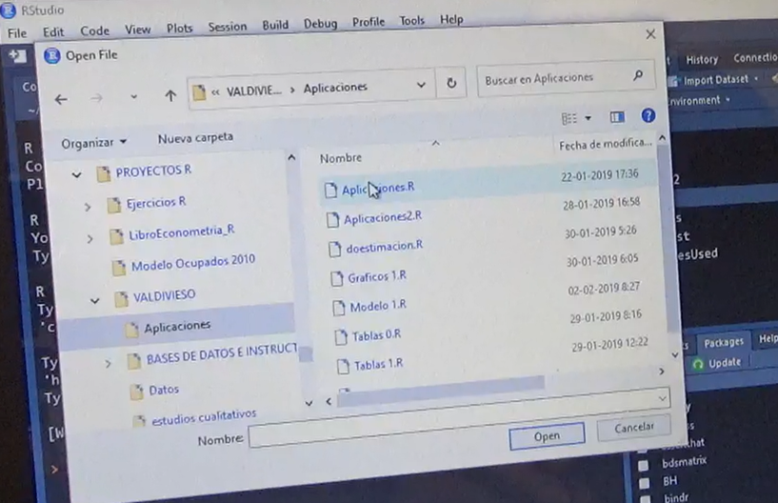Click the view layout icon

[569, 118]
